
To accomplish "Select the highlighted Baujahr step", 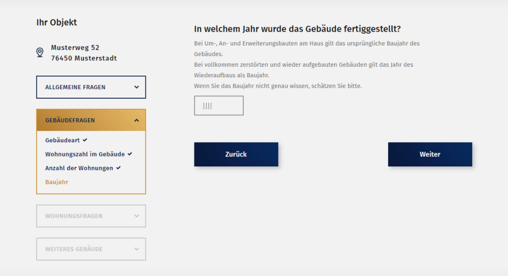I will click(x=57, y=182).
